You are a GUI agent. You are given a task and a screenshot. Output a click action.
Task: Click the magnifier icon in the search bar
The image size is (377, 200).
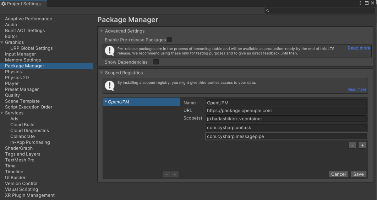tap(267, 10)
